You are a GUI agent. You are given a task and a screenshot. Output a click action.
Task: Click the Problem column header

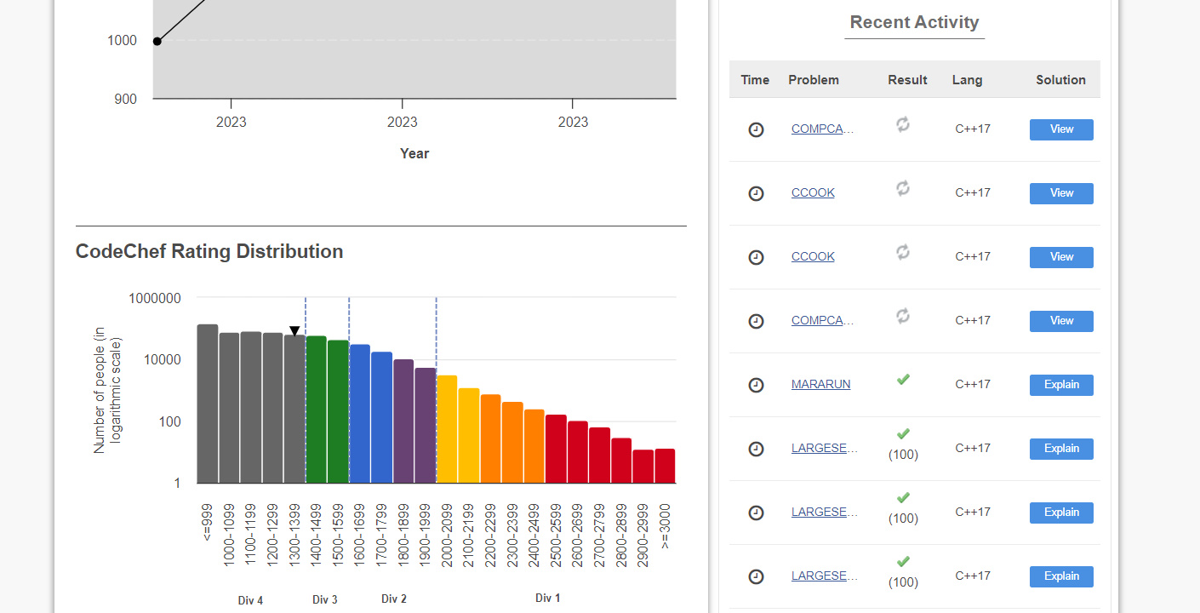814,80
